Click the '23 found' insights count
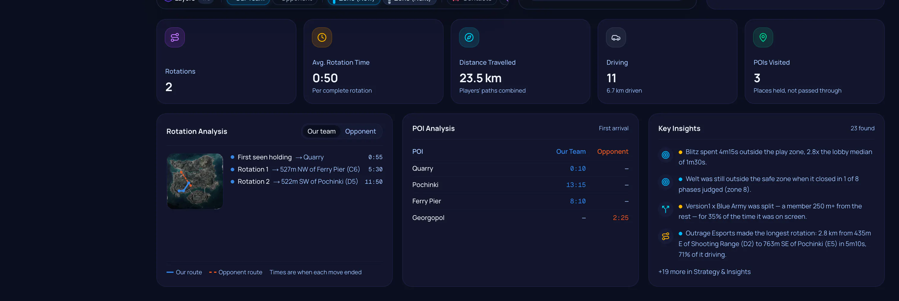This screenshot has height=301, width=899. click(862, 128)
